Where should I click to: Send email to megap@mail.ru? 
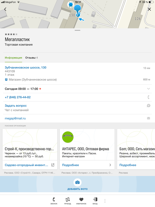pyautogui.click(x=15, y=119)
